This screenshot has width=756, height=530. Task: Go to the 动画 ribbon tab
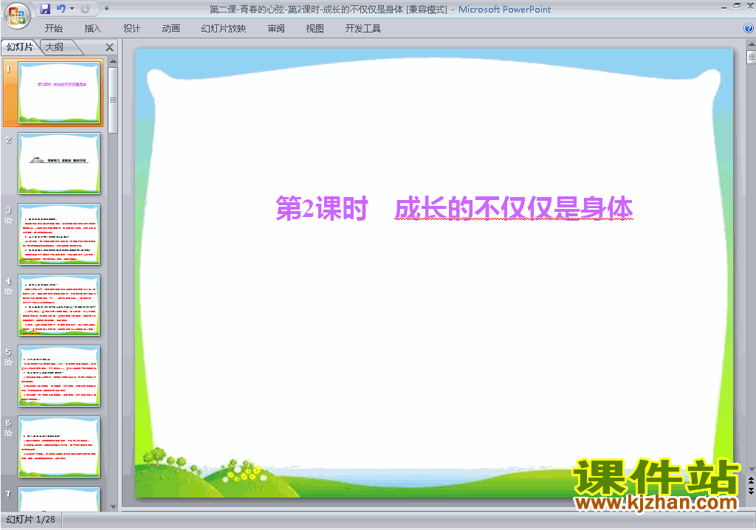click(171, 29)
